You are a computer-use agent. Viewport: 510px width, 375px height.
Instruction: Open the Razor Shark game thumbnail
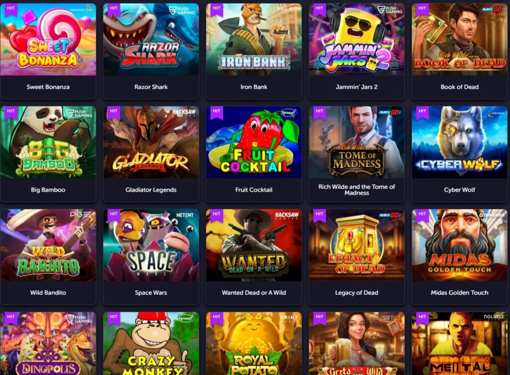coord(151,39)
